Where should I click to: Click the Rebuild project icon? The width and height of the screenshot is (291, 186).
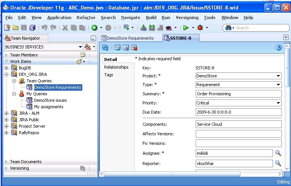[152, 28]
